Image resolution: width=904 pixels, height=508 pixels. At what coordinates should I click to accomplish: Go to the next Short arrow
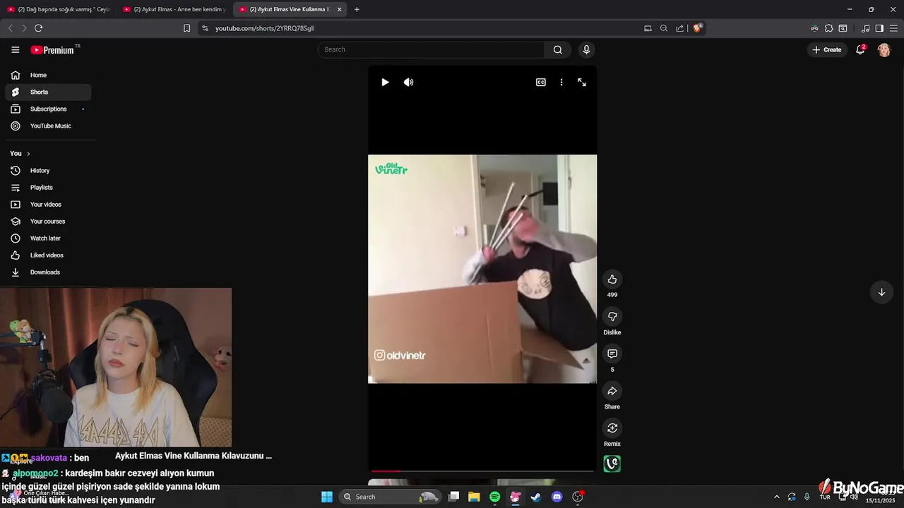881,292
